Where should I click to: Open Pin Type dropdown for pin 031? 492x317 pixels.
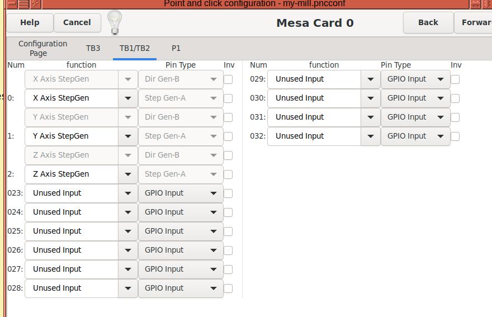tap(415, 117)
